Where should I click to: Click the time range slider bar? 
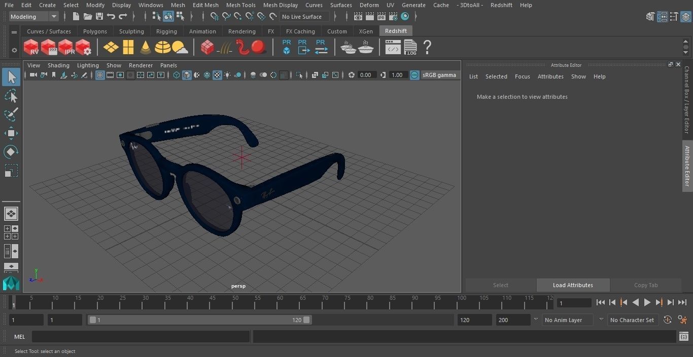coord(199,320)
